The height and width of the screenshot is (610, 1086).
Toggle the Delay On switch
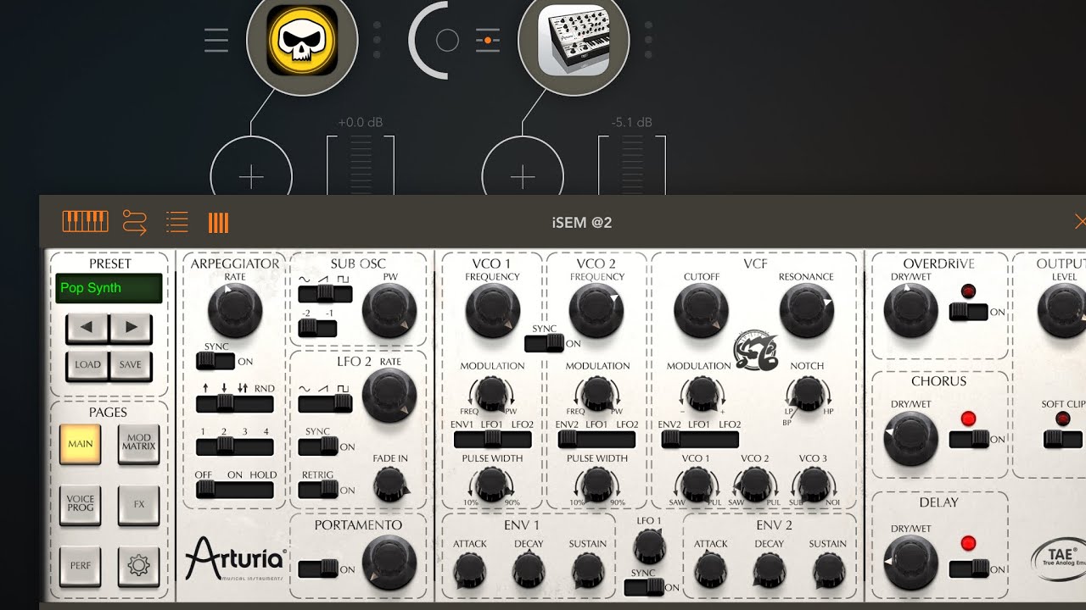(968, 568)
